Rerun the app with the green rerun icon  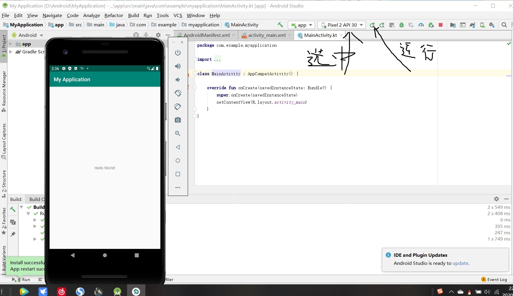[372, 25]
